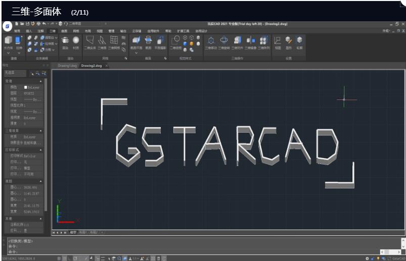Toggle the lineweight display status bar icon
Viewport: 406px width, 261px height.
pos(103,258)
